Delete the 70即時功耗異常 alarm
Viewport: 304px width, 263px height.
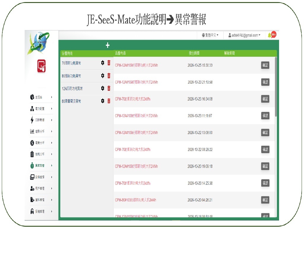pos(109,63)
